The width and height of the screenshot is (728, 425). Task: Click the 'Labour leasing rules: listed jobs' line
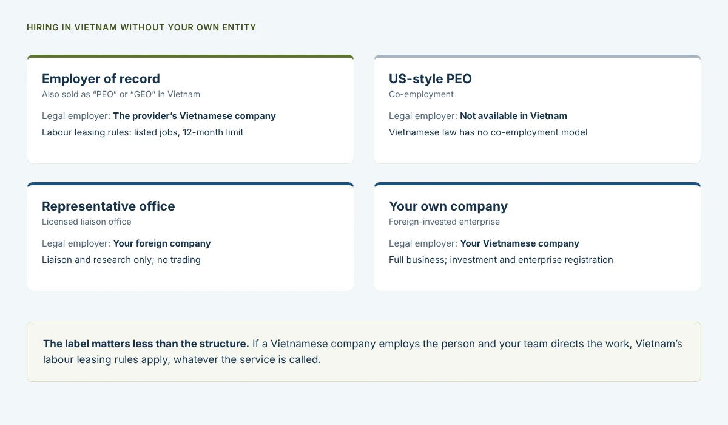point(143,132)
